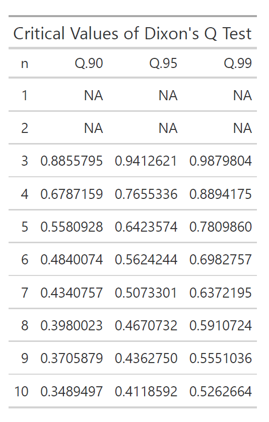The width and height of the screenshot is (269, 422).
Task: Click the cell with value 0.4340757
Action: pos(72,293)
